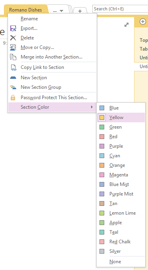The image size is (148, 270).
Task: Pick the Cyan color swatch
Action: 102,156
